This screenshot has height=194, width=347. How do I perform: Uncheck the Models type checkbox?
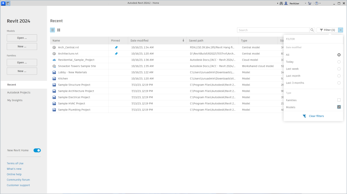pos(339,107)
